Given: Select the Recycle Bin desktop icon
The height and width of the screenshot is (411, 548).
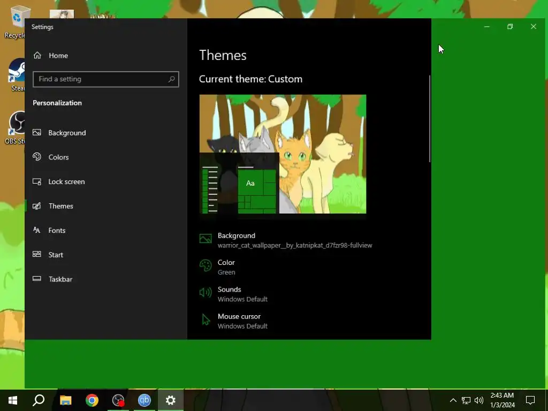Looking at the screenshot, I should click(x=14, y=22).
